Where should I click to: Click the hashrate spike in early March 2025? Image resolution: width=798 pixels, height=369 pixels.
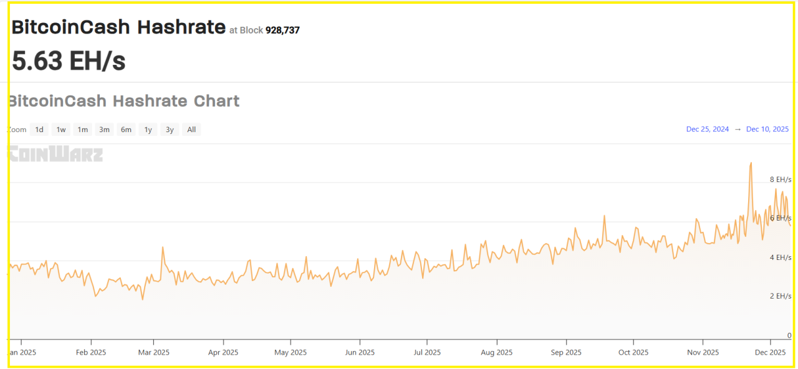(163, 247)
